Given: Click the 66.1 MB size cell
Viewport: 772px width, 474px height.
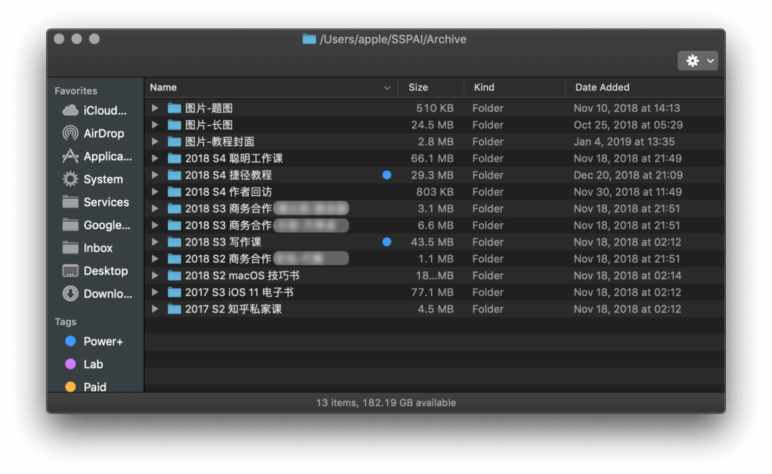Looking at the screenshot, I should pos(432,158).
